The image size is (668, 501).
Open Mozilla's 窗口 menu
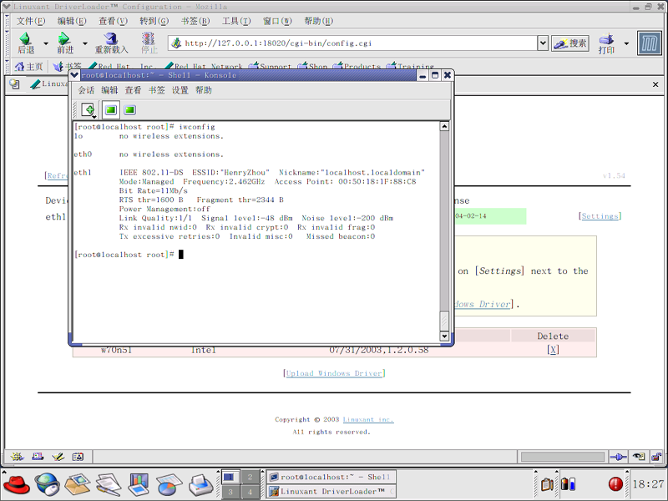point(277,21)
